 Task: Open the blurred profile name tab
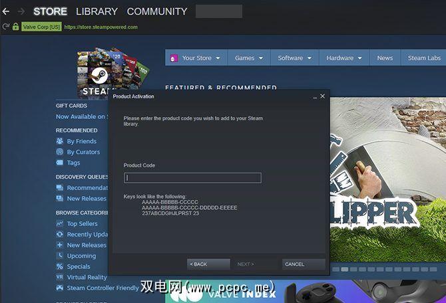point(219,11)
